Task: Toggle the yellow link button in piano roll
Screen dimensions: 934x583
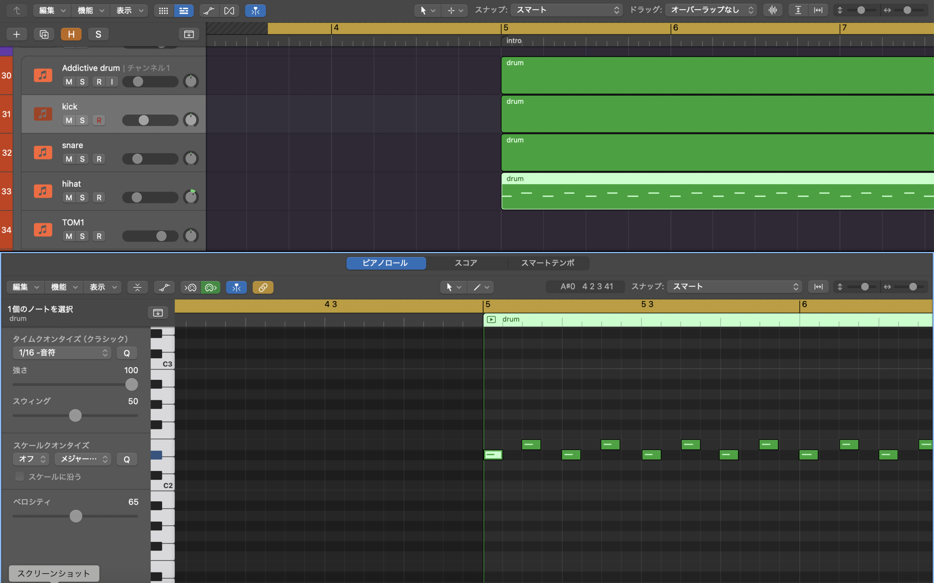Action: point(263,287)
